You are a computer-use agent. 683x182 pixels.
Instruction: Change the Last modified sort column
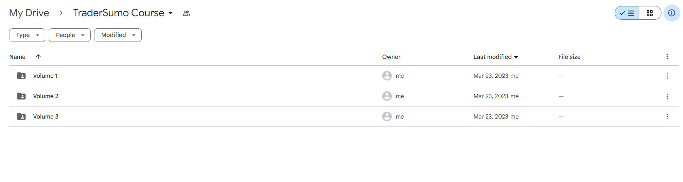pyautogui.click(x=495, y=57)
